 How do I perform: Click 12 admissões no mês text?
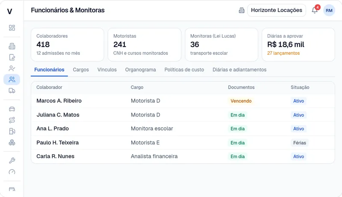click(58, 53)
